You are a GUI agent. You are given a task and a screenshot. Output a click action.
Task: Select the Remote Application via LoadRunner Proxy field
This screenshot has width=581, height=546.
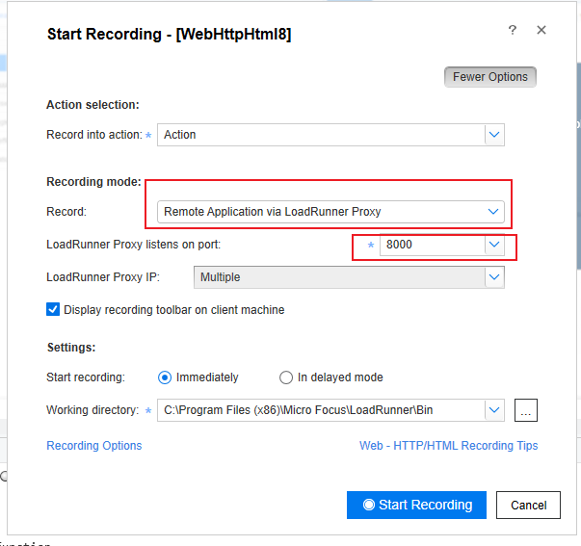click(x=320, y=211)
